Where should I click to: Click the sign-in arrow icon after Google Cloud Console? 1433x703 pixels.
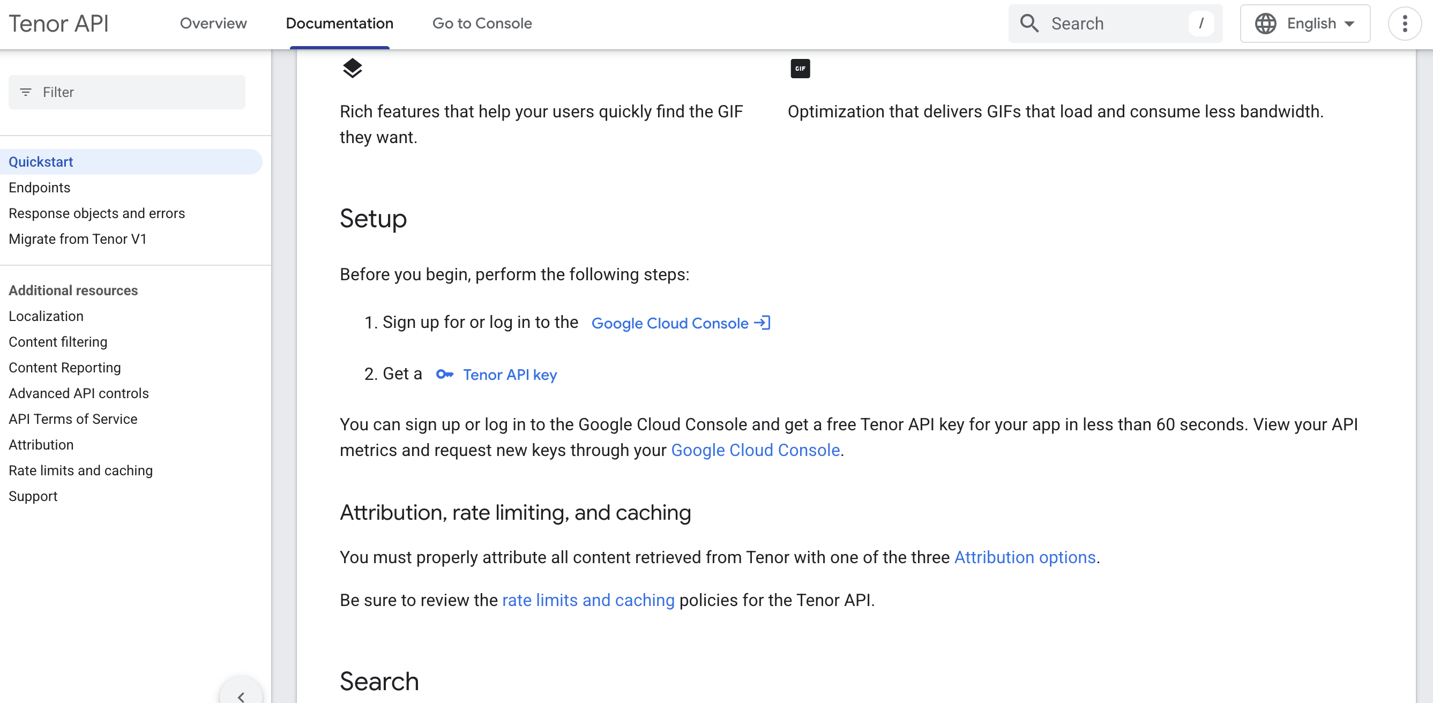(762, 323)
